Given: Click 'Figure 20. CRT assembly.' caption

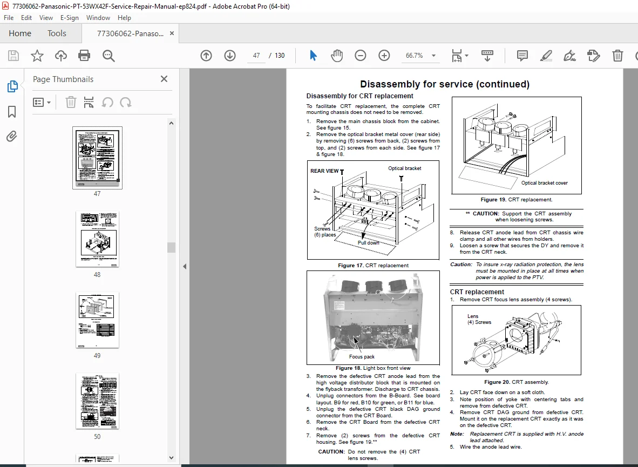Looking at the screenshot, I should 517,382.
